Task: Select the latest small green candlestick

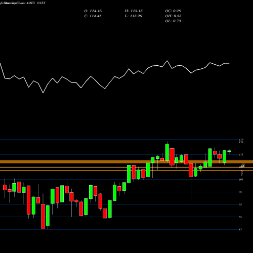Action: tap(229, 151)
